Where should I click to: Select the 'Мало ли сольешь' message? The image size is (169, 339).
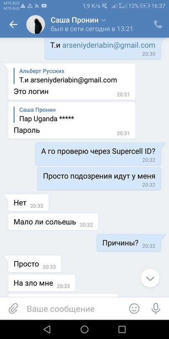tap(53, 222)
